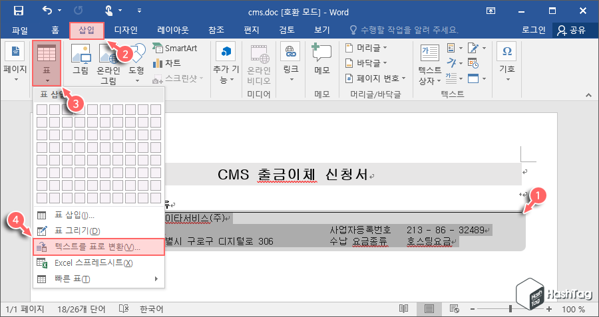The image size is (599, 317).
Task: Expand the signature line dropdown arrow
Action: [x=484, y=48]
